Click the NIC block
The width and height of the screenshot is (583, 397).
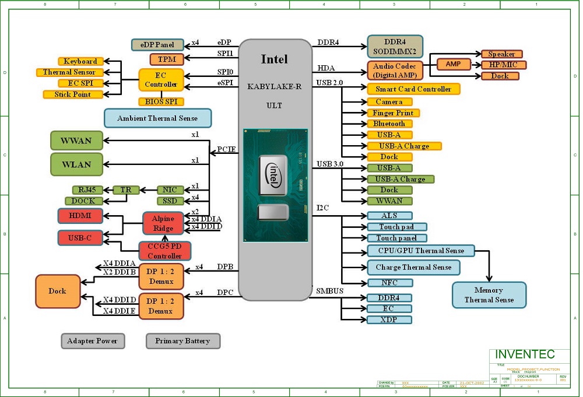point(170,190)
